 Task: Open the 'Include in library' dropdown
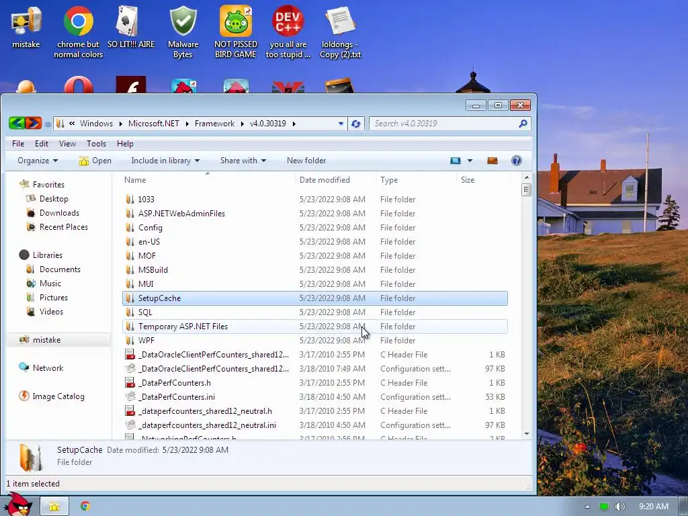tap(165, 161)
